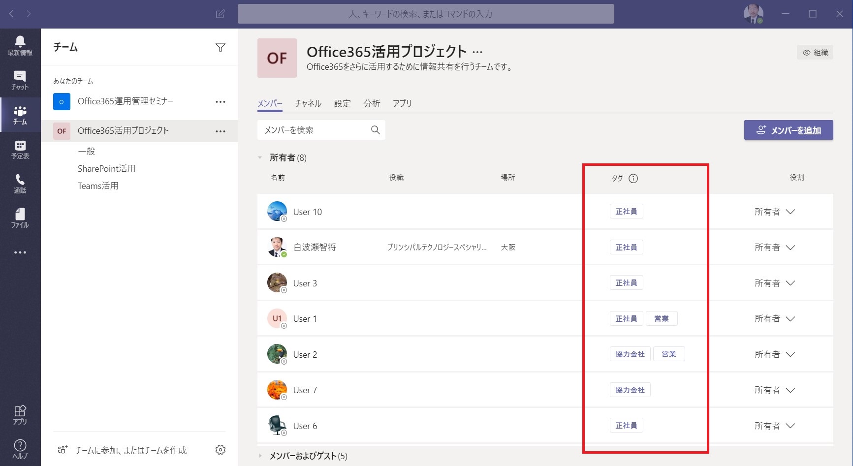Viewport: 853px width, 466px height.
Task: Select Office365活用プロジェクト in teams list
Action: [139, 131]
